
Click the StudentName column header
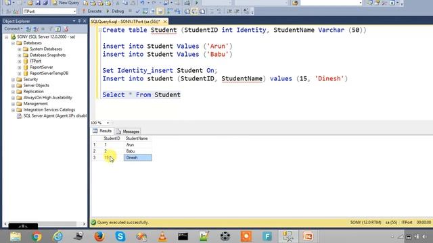coord(137,138)
